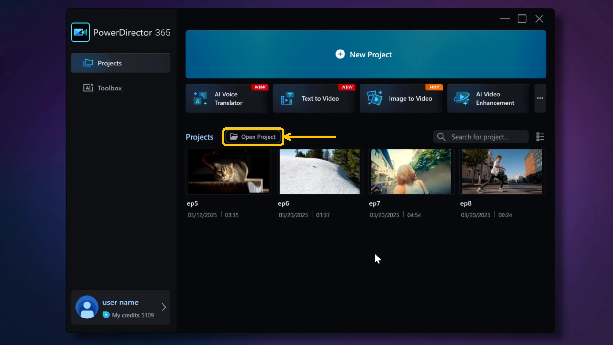Click the Image to Video icon
Screen dimensions: 613x345
[375, 98]
